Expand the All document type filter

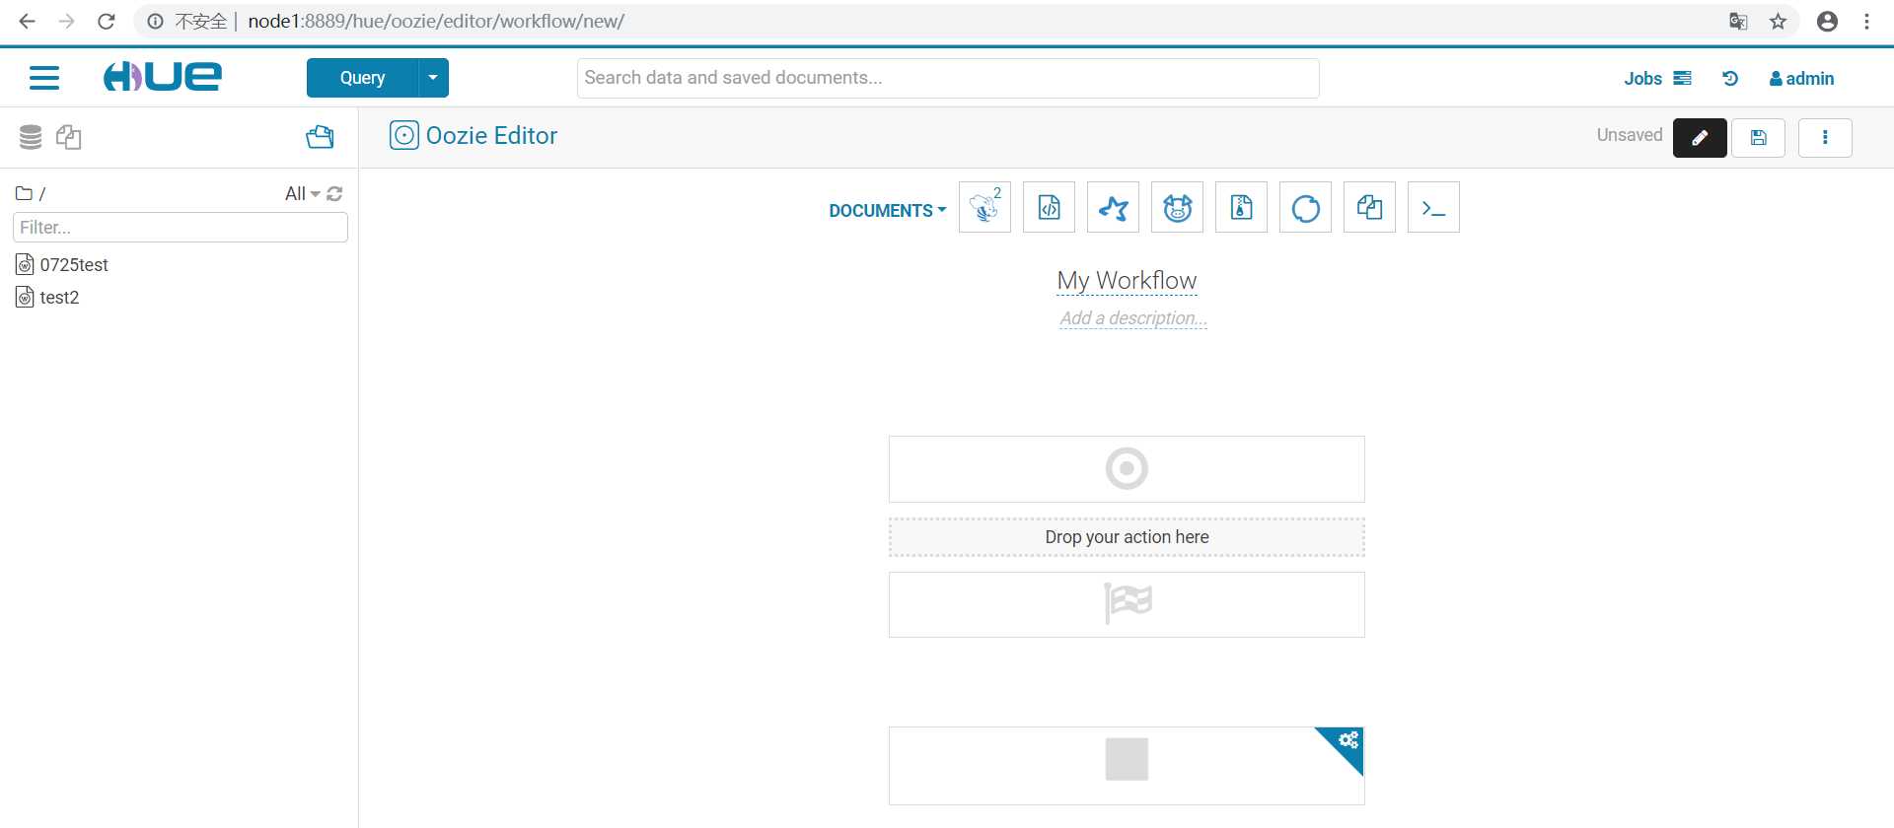tap(302, 193)
